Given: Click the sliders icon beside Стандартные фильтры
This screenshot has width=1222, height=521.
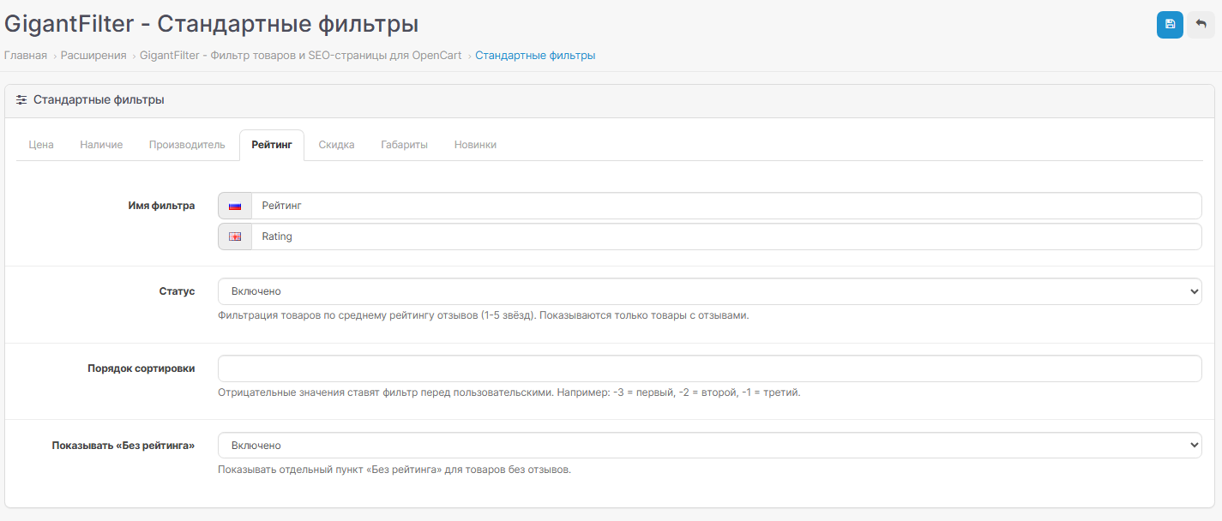Looking at the screenshot, I should tap(21, 100).
